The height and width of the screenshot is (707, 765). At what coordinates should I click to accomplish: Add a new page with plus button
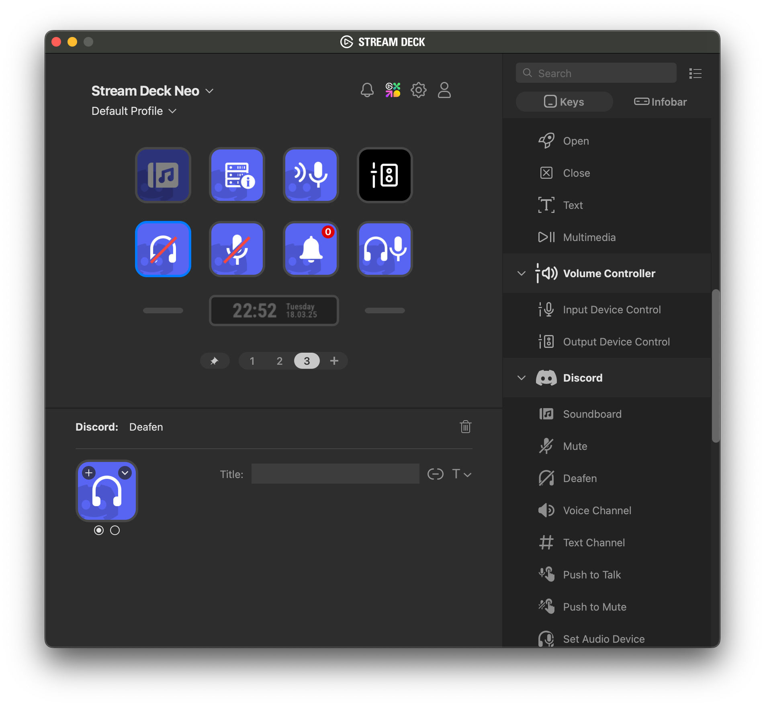(x=334, y=361)
